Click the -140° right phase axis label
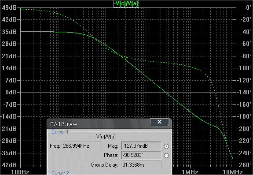253x175 pixels. tap(245, 92)
